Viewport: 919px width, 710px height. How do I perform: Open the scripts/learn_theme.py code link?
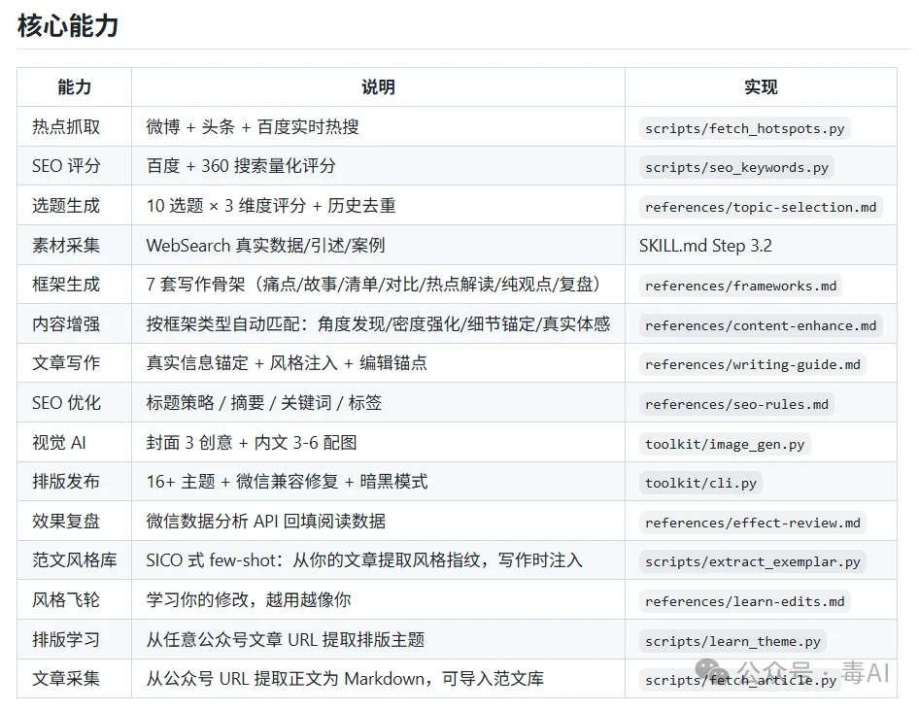[732, 640]
